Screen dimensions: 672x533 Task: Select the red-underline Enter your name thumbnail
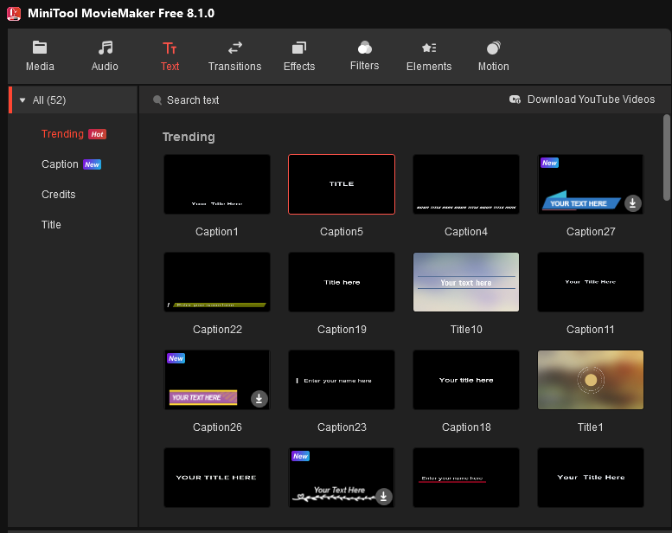click(466, 478)
